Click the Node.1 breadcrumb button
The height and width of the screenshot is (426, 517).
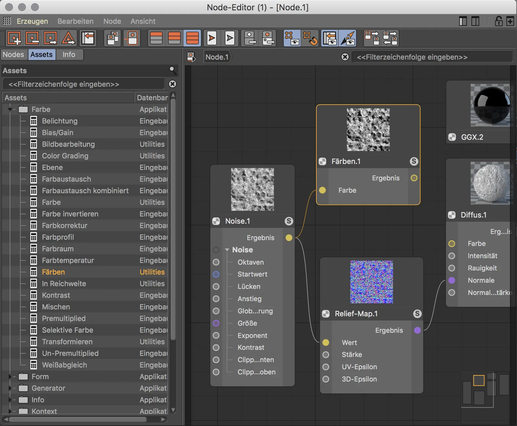point(217,57)
